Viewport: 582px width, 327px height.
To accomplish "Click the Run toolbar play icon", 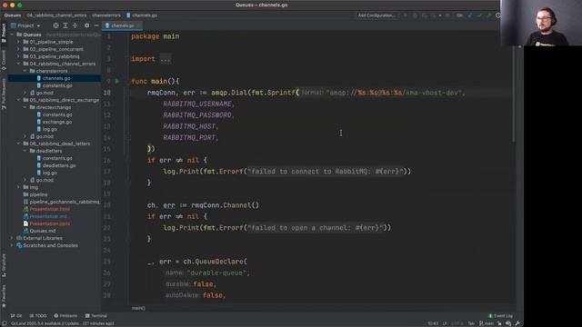I will click(406, 15).
